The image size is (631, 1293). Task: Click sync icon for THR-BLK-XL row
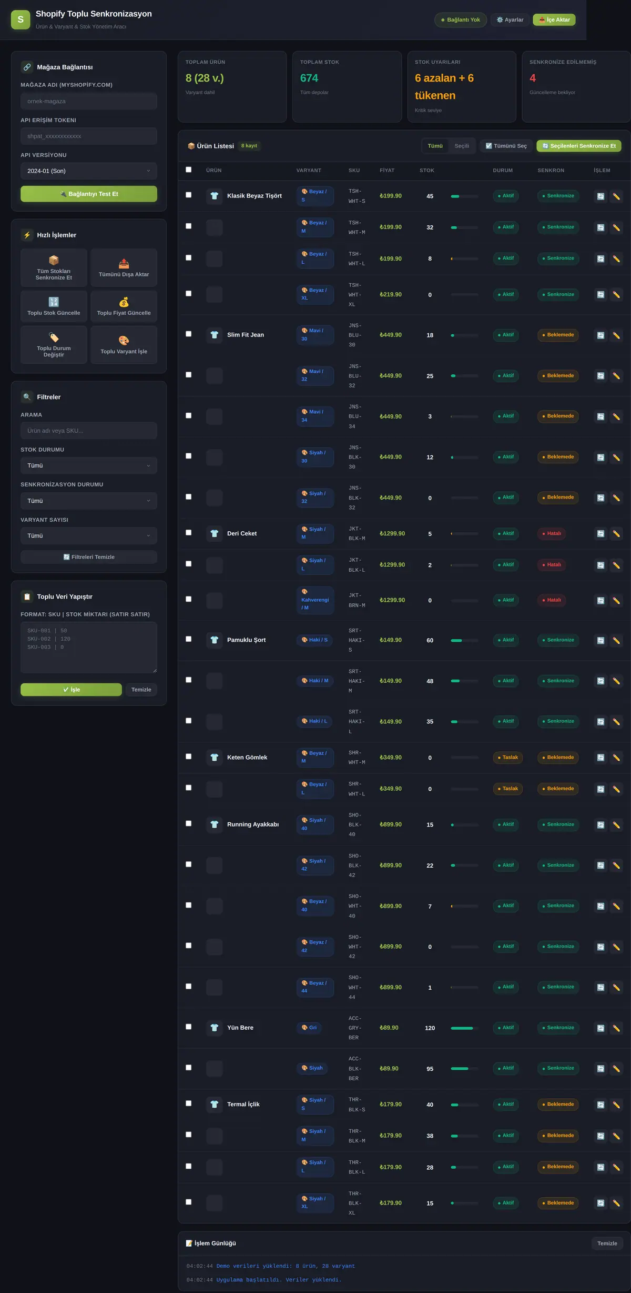(601, 1203)
